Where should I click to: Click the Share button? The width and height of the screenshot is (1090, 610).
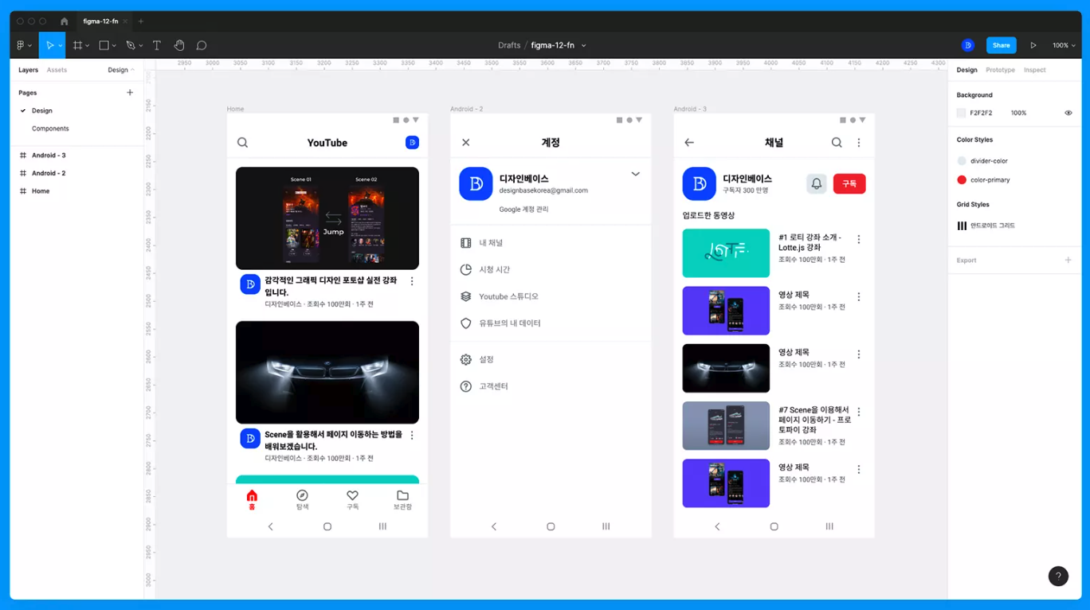click(1001, 45)
